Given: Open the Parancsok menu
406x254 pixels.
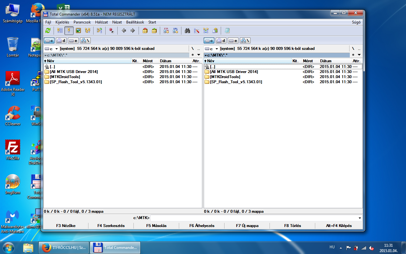Looking at the screenshot, I should (82, 22).
